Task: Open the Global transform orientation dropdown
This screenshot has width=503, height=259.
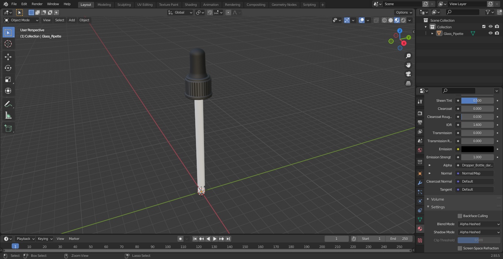Action: (180, 12)
